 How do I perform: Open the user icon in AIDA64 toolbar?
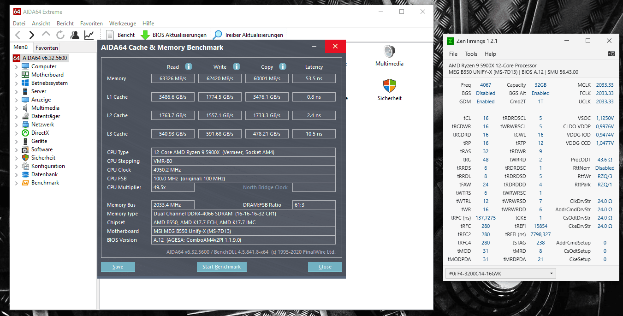click(75, 35)
